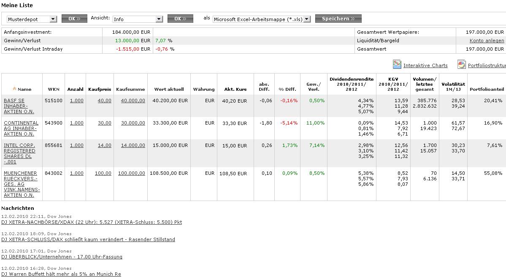Open MUENCHENER RUECKVERS.-GES. AG link
Screen dimensions: 506x277
tap(22, 184)
